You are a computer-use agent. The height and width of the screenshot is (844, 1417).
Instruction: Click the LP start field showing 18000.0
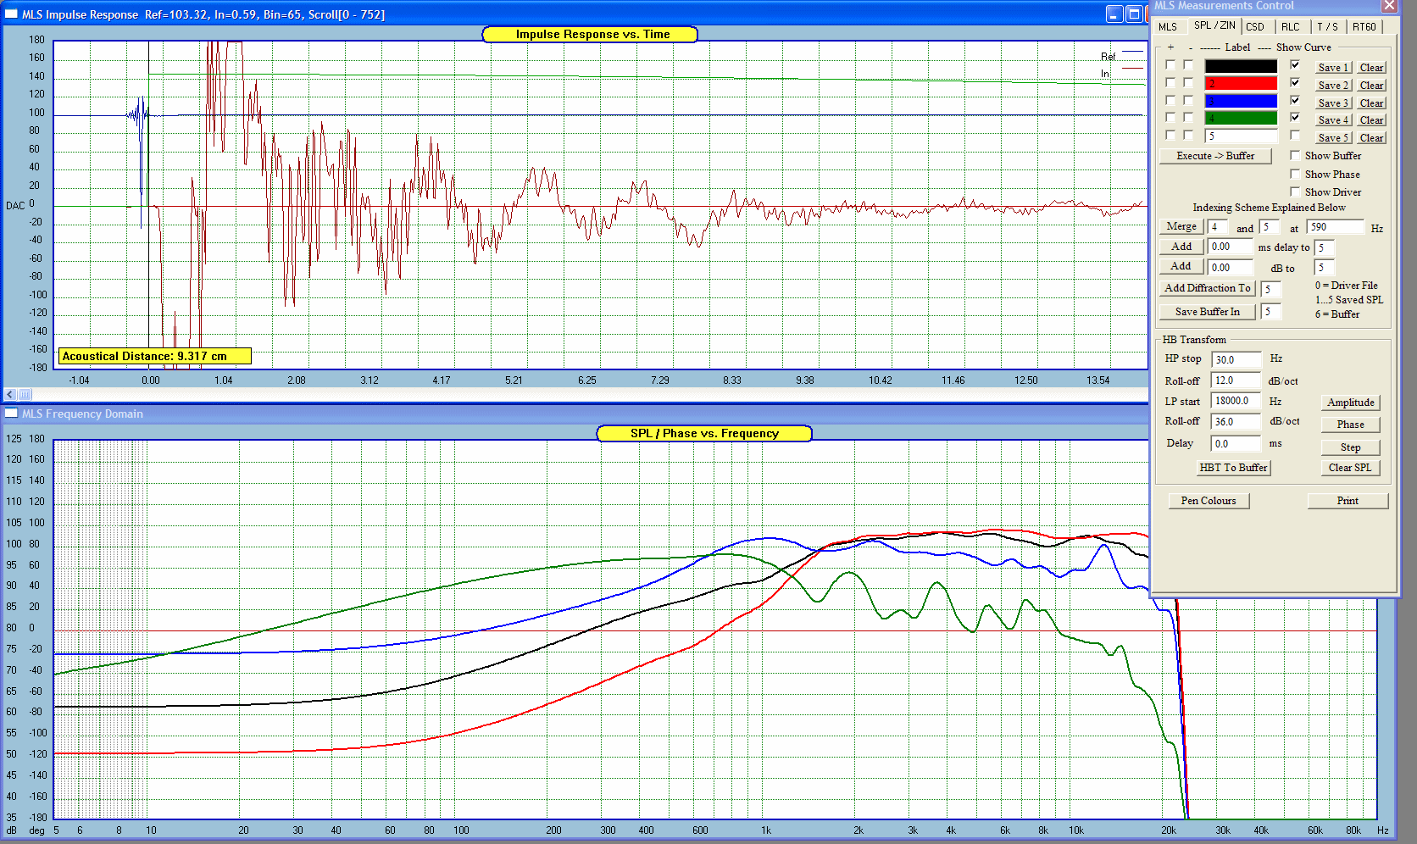(1236, 401)
